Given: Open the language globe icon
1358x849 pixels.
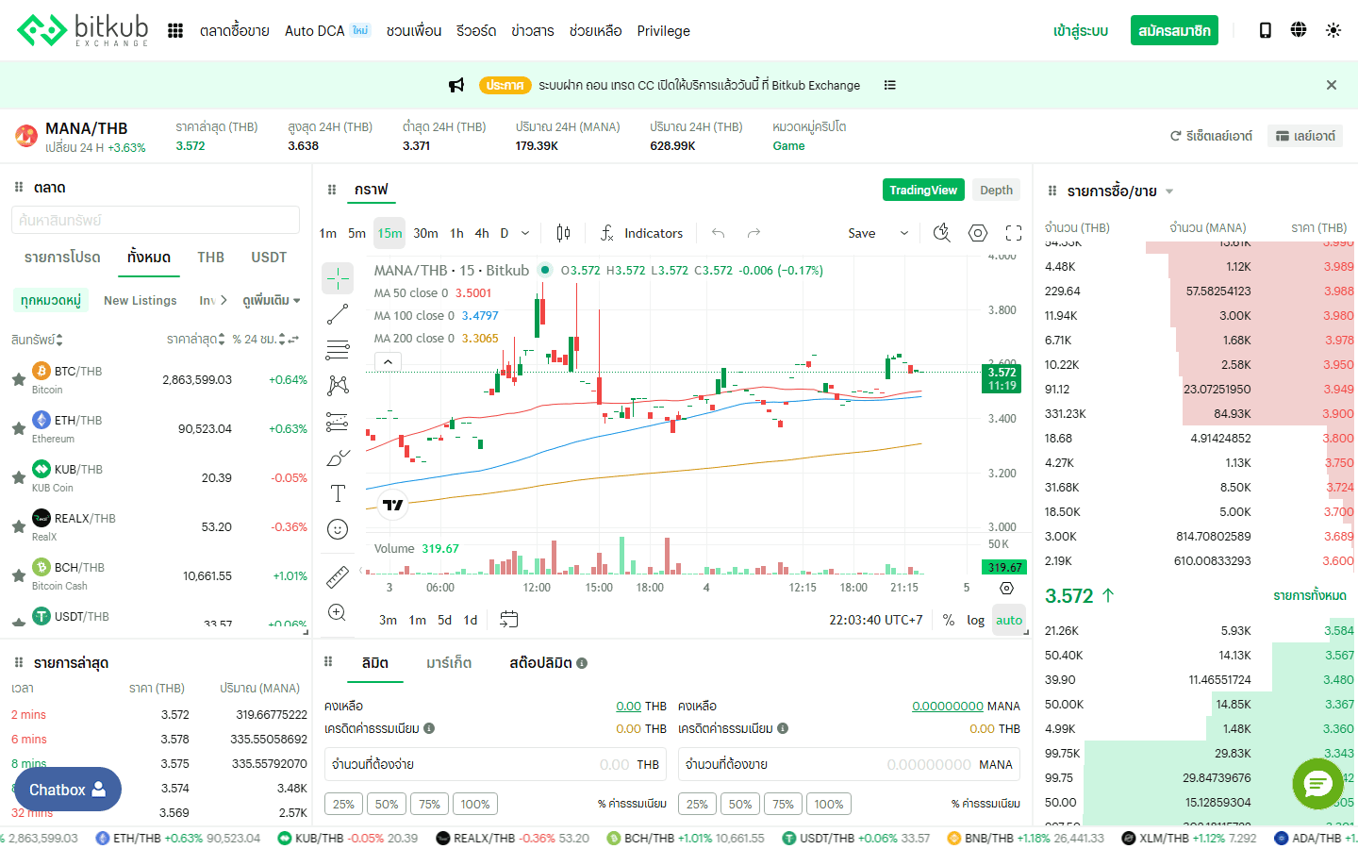Looking at the screenshot, I should click(1299, 30).
